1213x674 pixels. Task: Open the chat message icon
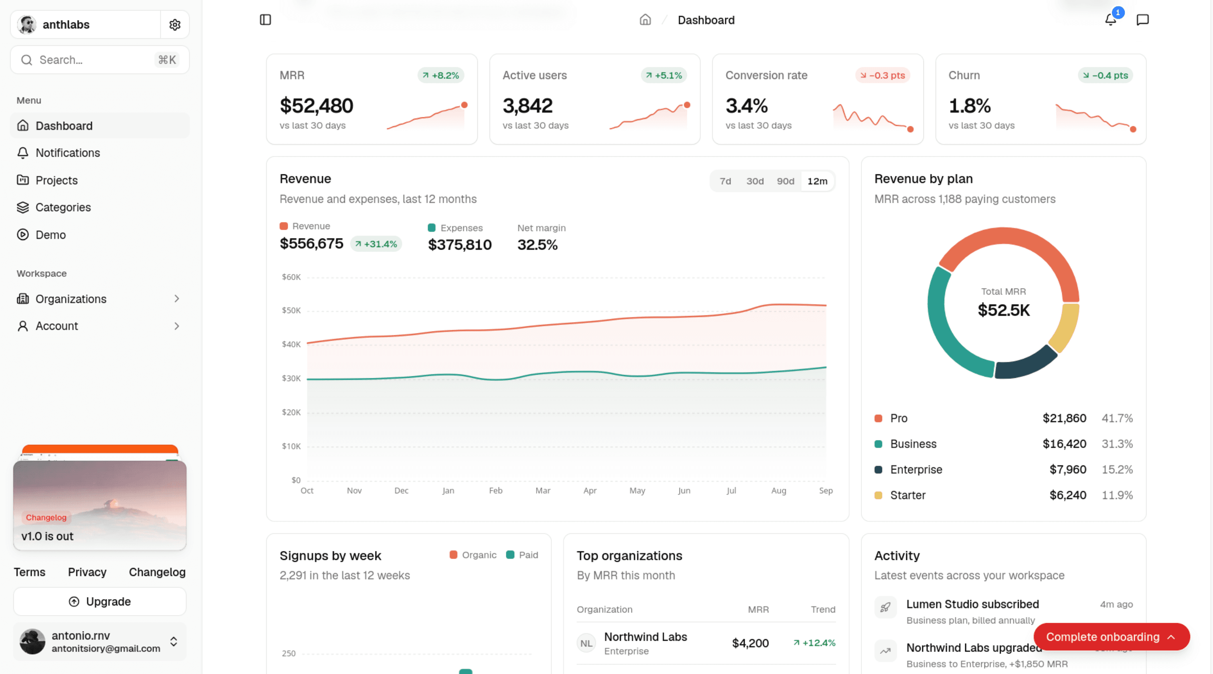pyautogui.click(x=1143, y=20)
